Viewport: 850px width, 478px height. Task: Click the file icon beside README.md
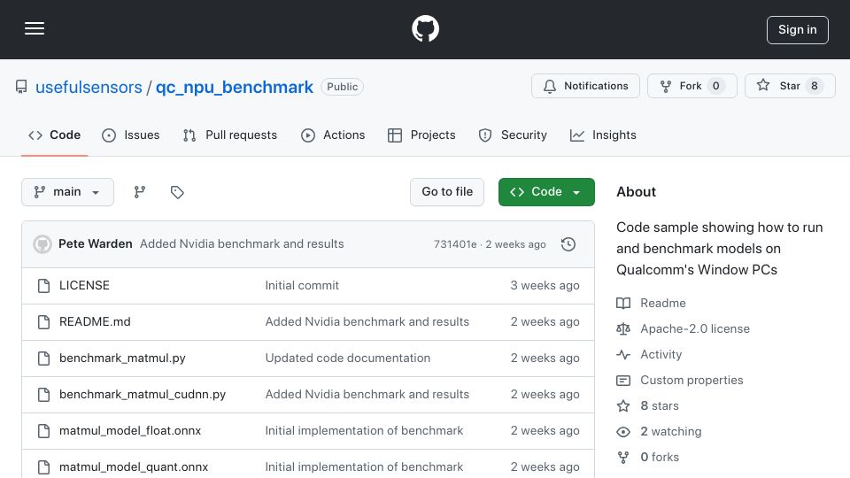[44, 322]
